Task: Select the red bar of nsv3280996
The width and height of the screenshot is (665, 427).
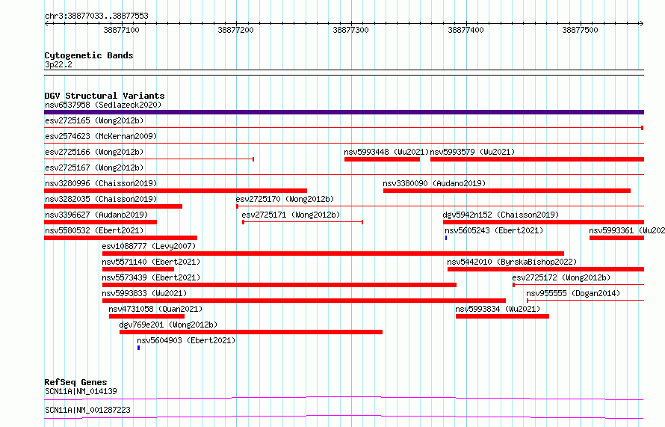Action: (x=176, y=191)
